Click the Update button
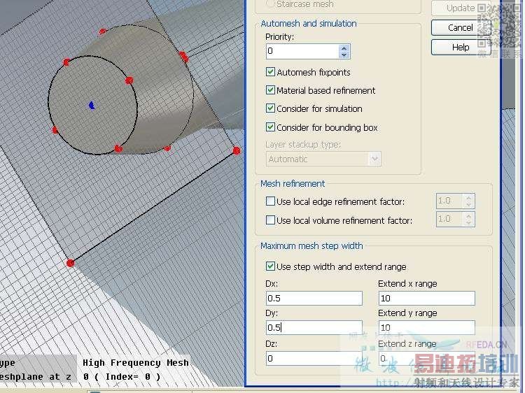Image resolution: width=525 pixels, height=393 pixels. pos(461,8)
